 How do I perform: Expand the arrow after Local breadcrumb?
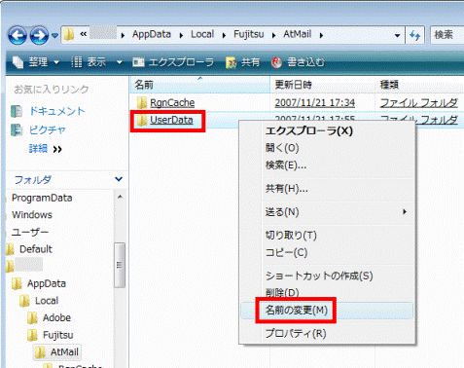(x=224, y=35)
